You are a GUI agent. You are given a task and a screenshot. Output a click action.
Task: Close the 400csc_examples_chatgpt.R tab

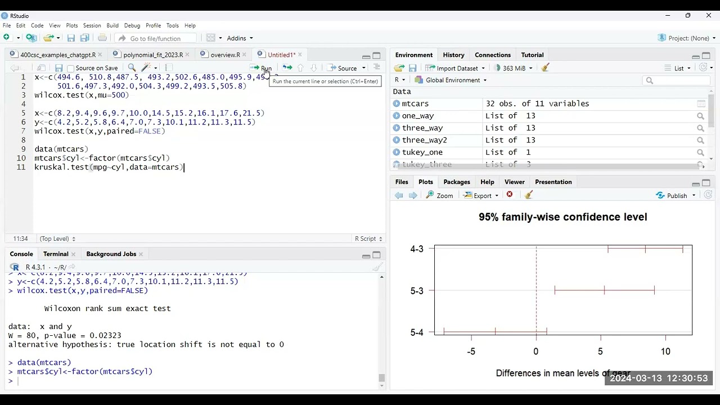coord(100,55)
